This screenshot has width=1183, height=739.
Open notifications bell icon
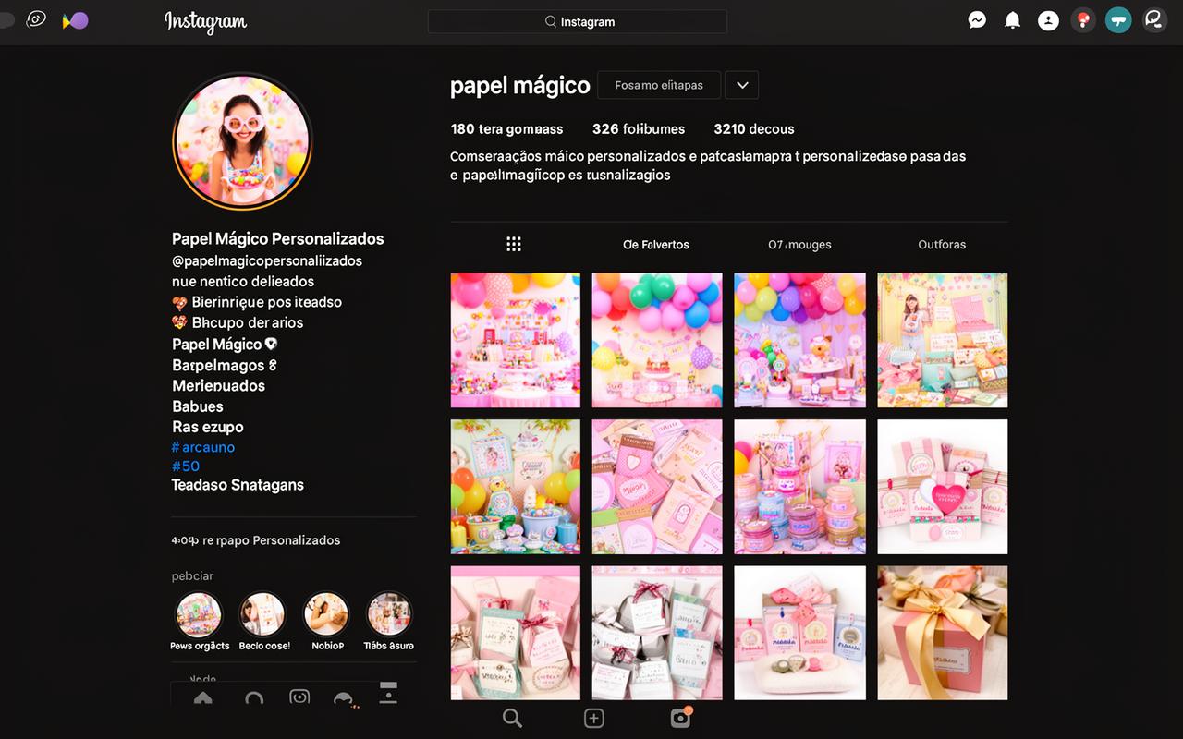click(1013, 20)
